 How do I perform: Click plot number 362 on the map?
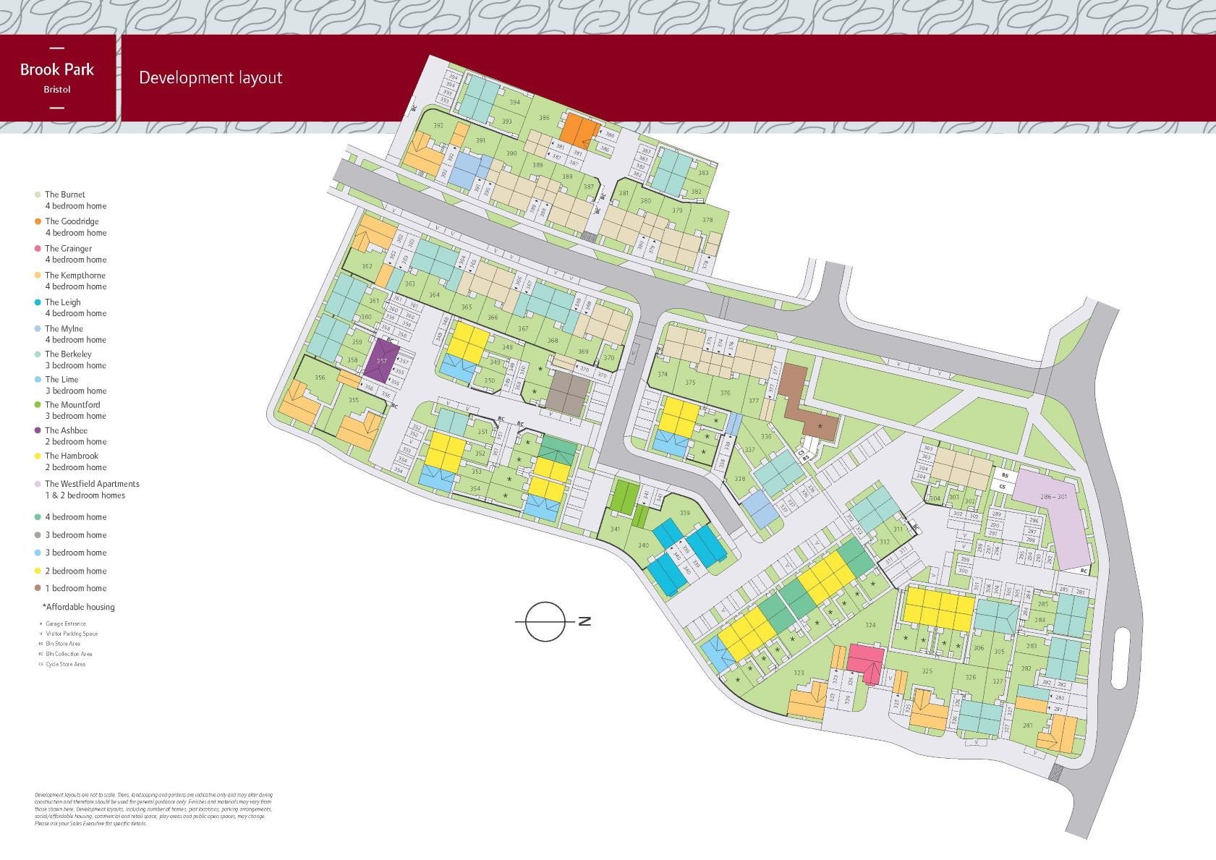click(x=367, y=266)
